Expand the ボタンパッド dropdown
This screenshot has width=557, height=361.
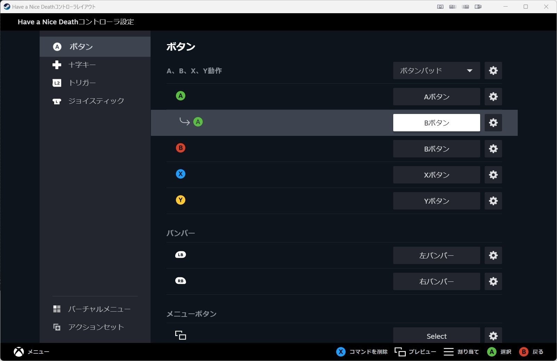pyautogui.click(x=436, y=71)
